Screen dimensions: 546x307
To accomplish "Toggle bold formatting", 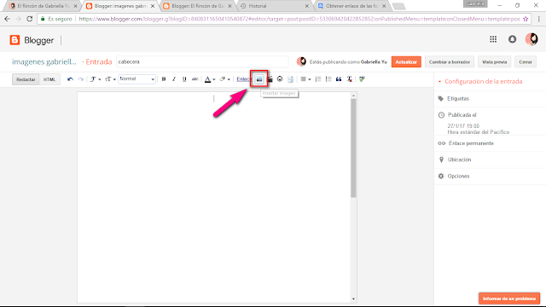I will (x=164, y=79).
